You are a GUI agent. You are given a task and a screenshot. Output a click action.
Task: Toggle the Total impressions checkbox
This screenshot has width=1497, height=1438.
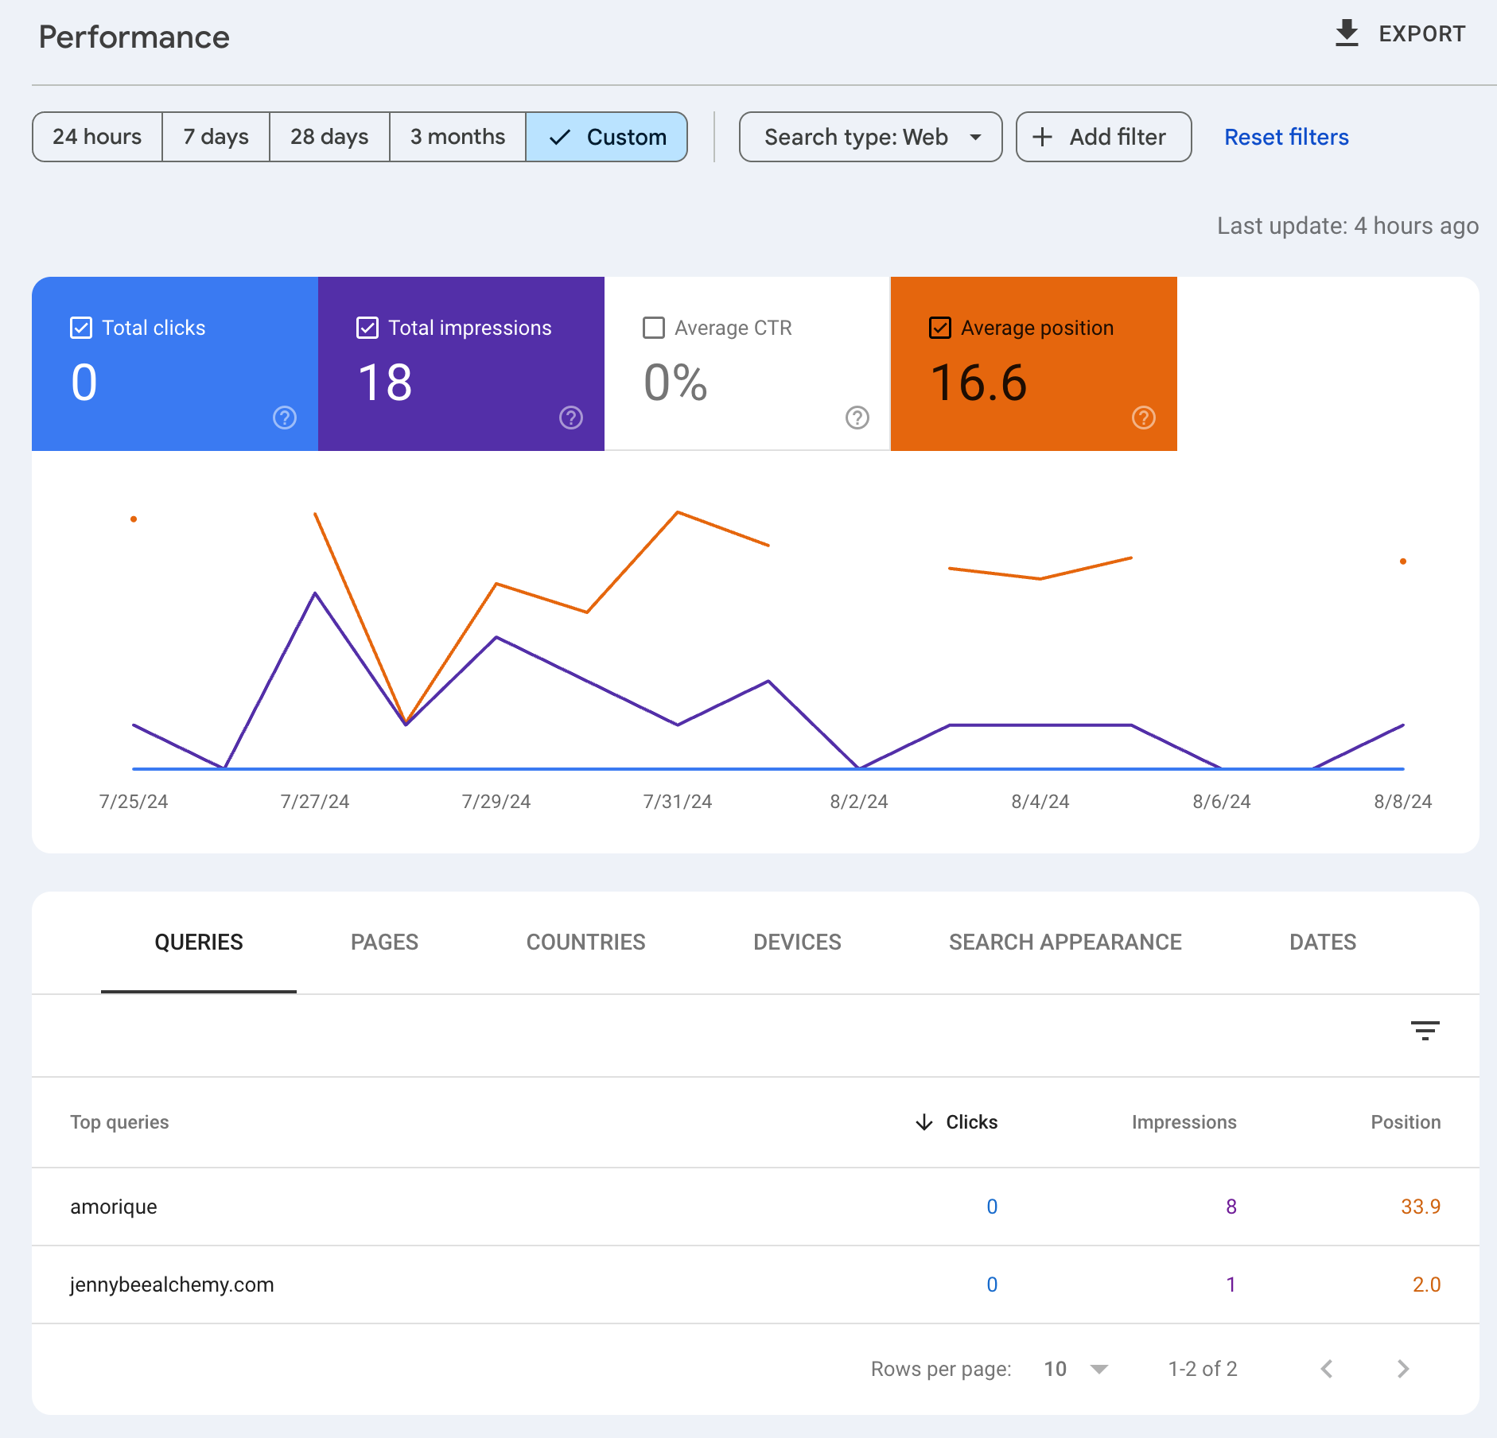point(367,328)
